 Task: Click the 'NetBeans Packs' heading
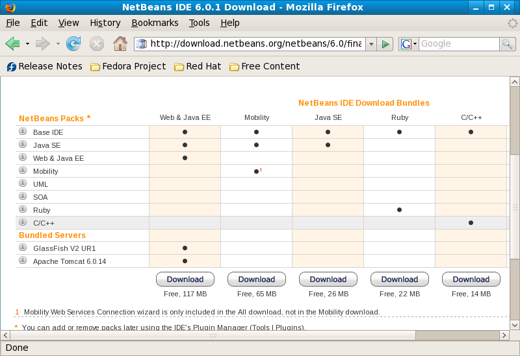point(51,119)
